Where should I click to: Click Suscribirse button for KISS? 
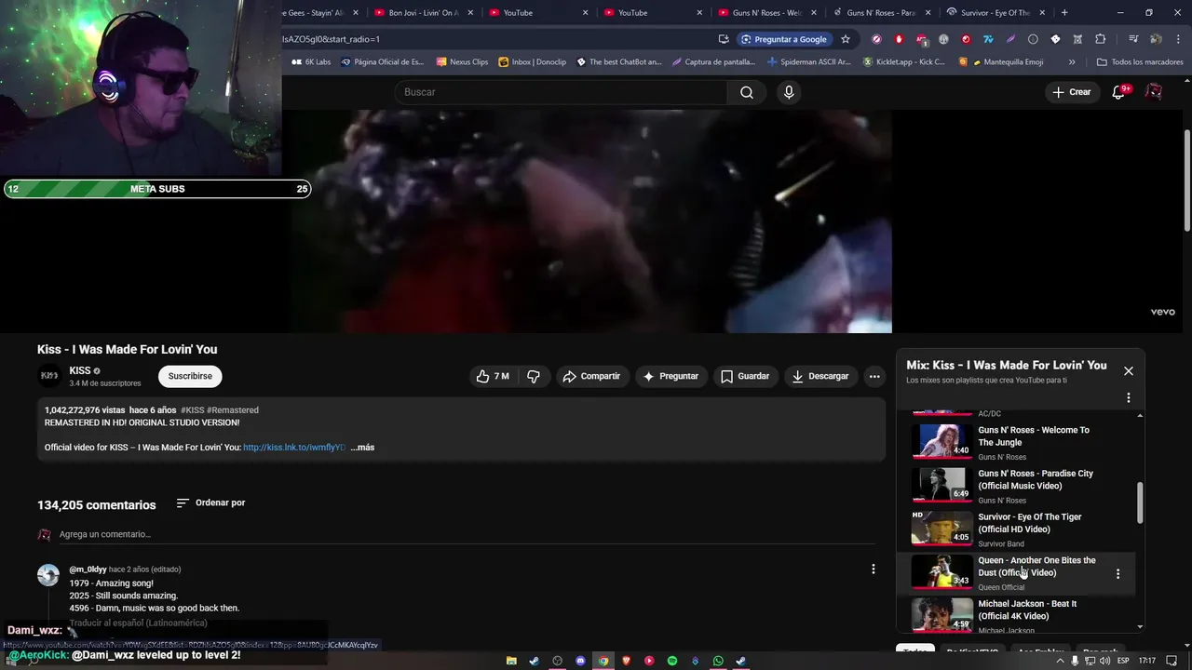[190, 376]
